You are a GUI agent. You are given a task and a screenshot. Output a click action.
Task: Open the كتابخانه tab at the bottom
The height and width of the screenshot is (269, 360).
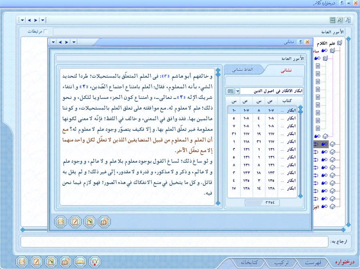click(x=249, y=263)
